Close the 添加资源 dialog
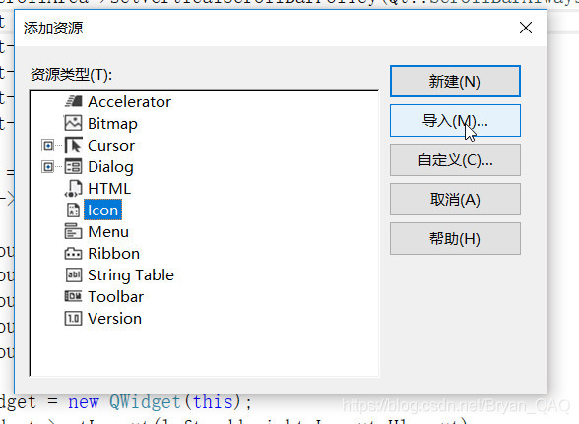The image size is (579, 424). click(526, 28)
